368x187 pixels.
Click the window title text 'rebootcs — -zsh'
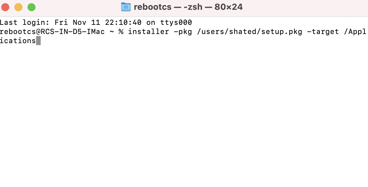[168, 7]
